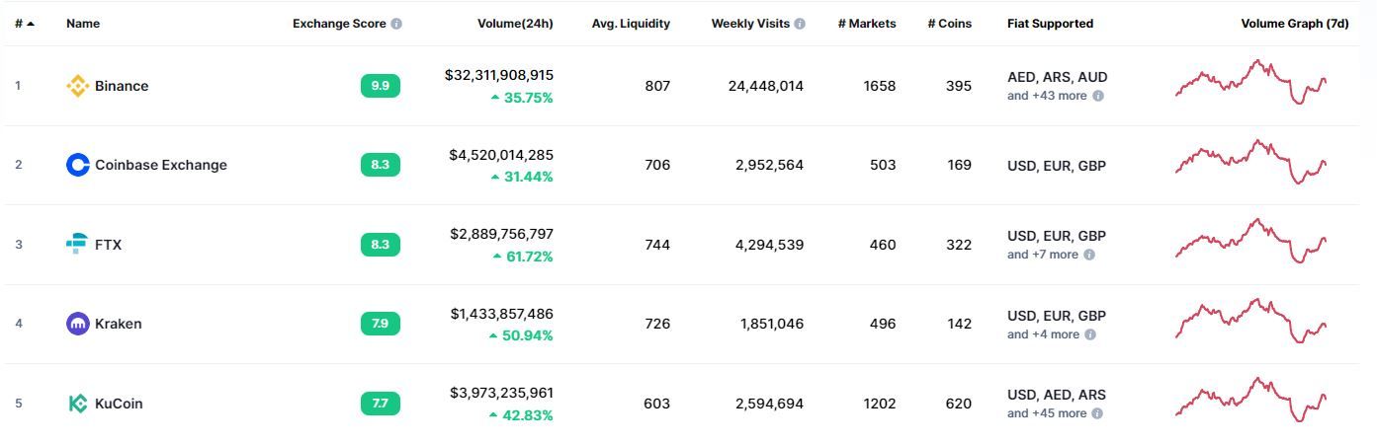The width and height of the screenshot is (1377, 443).
Task: Click info icon next to Binance's +43 more
Action: pyautogui.click(x=1098, y=96)
